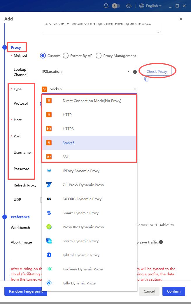191x304 pixels.
Task: Open the English language dropdown
Action: pos(154,6)
